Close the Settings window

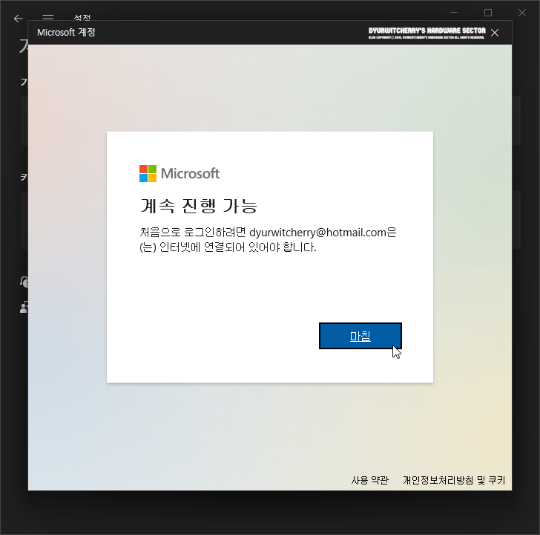tap(522, 13)
